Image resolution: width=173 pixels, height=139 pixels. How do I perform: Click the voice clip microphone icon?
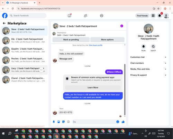pyautogui.click(x=54, y=122)
